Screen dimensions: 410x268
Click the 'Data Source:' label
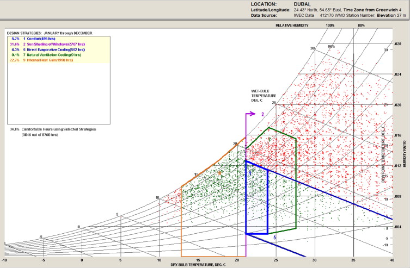tap(264, 15)
